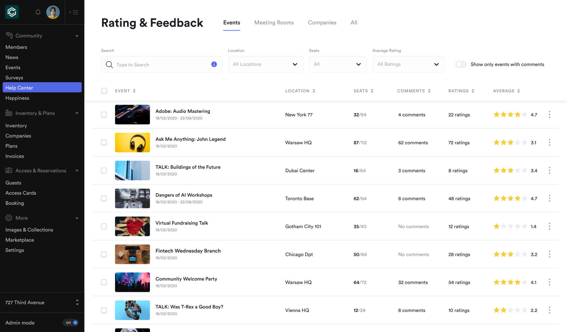Screen dimensions: 567x332
Task: Sort by the LOCATION column
Action: [300, 91]
